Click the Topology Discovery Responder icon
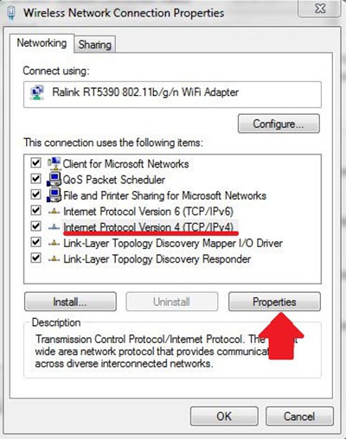 pos(54,259)
